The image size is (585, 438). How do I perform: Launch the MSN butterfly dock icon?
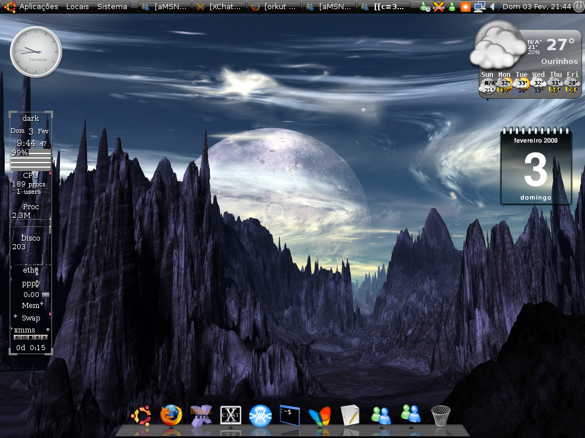pos(320,416)
